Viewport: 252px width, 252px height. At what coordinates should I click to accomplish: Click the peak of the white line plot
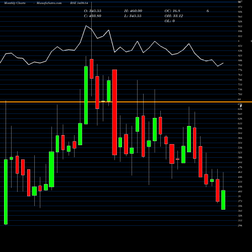86,26
